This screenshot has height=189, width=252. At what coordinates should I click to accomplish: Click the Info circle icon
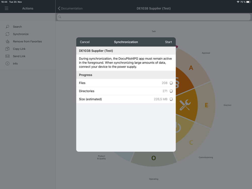pyautogui.click(x=7, y=64)
